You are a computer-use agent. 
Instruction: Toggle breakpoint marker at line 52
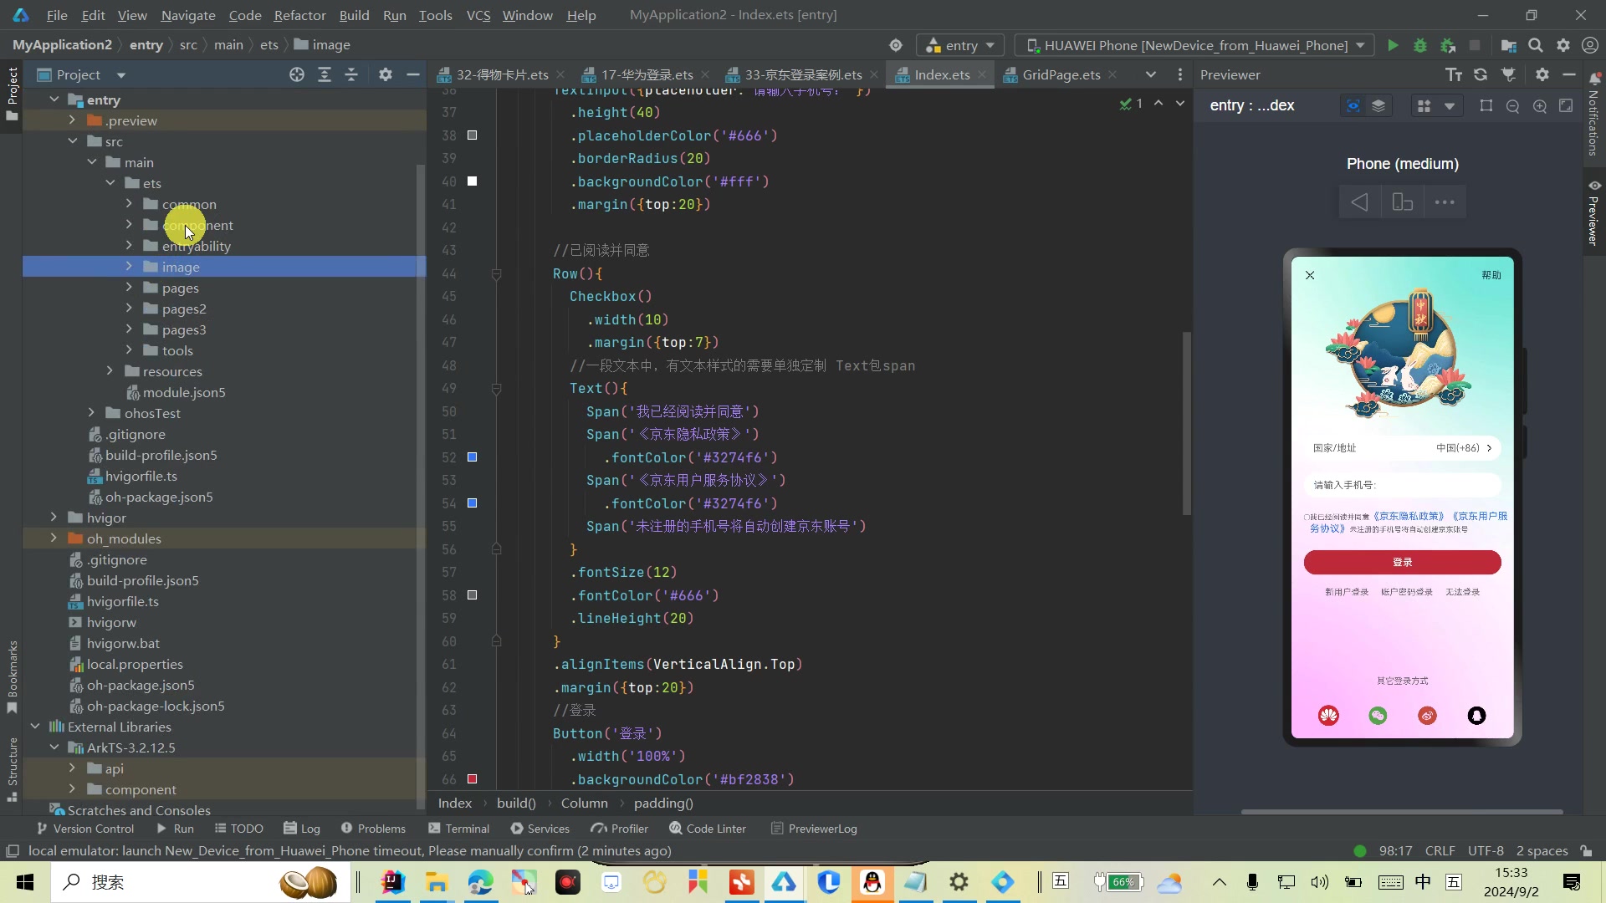[472, 457]
